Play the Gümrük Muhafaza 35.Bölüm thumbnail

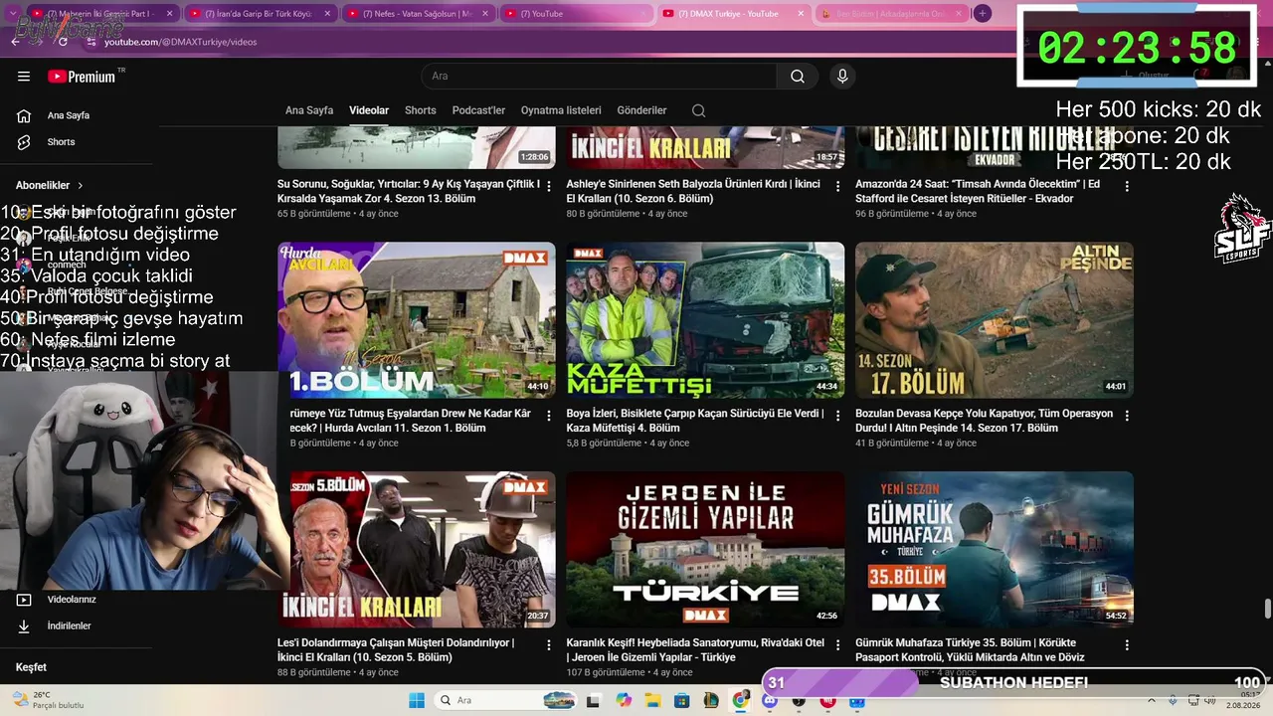[x=995, y=550]
